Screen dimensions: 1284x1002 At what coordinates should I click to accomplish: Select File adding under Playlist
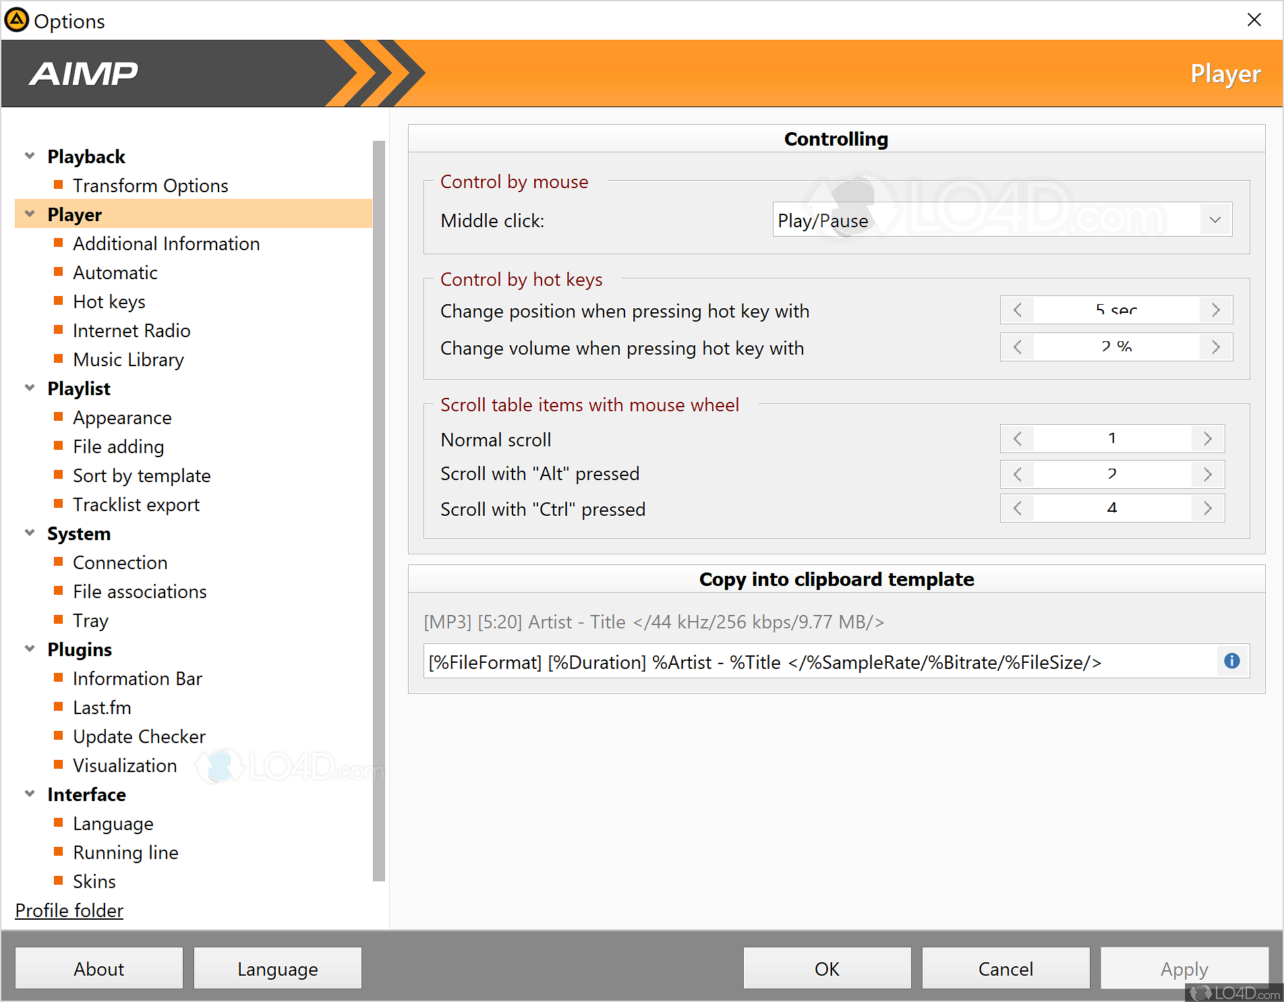coord(119,446)
